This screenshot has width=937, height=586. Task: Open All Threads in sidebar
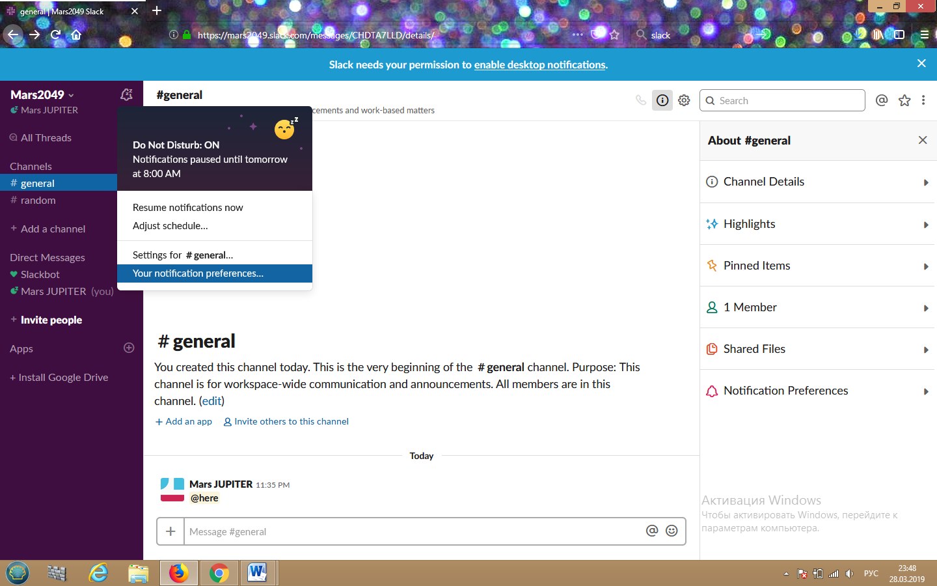(40, 138)
